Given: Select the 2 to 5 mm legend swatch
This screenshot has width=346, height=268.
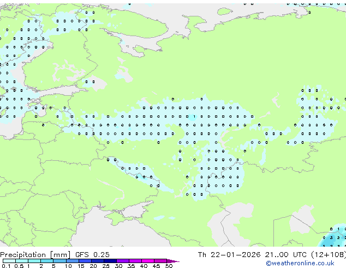Looking at the screenshot, I should 47,261.
